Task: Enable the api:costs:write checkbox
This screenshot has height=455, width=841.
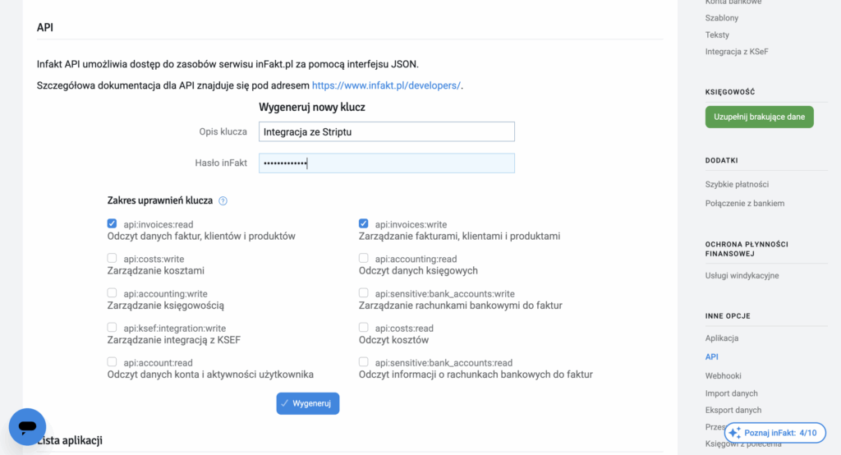Action: (x=112, y=258)
